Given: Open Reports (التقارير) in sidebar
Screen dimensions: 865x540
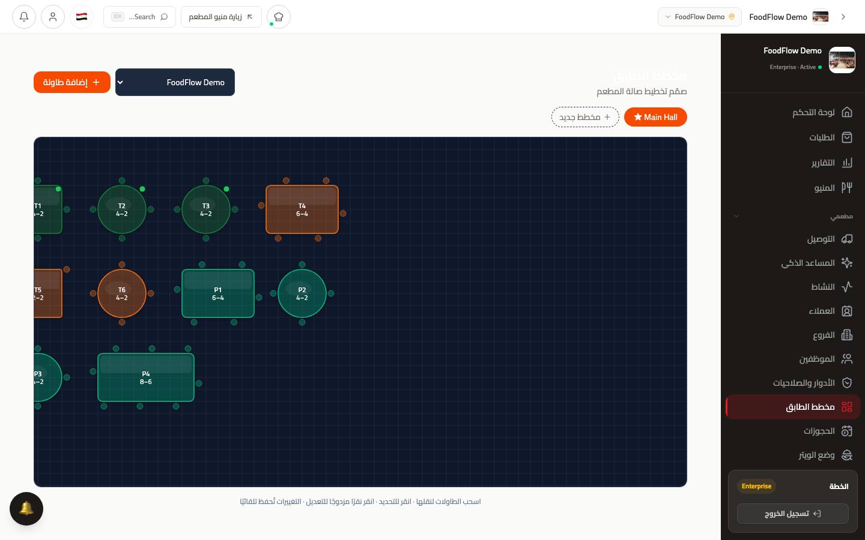Looking at the screenshot, I should coord(792,163).
